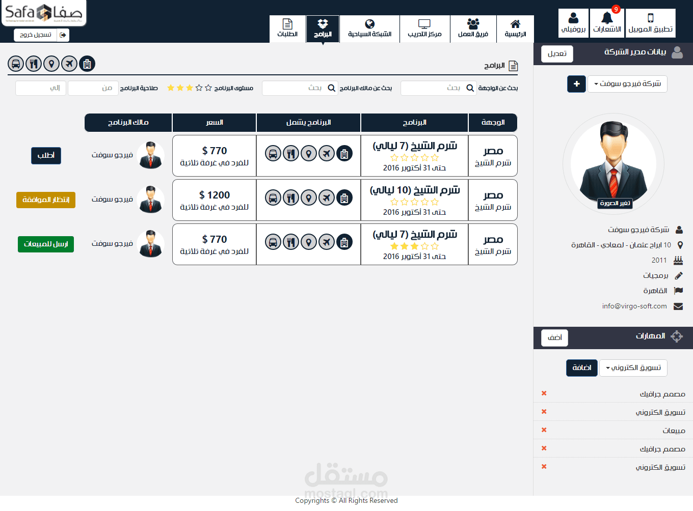
Task: Select the airplane filter icon
Action: (69, 64)
